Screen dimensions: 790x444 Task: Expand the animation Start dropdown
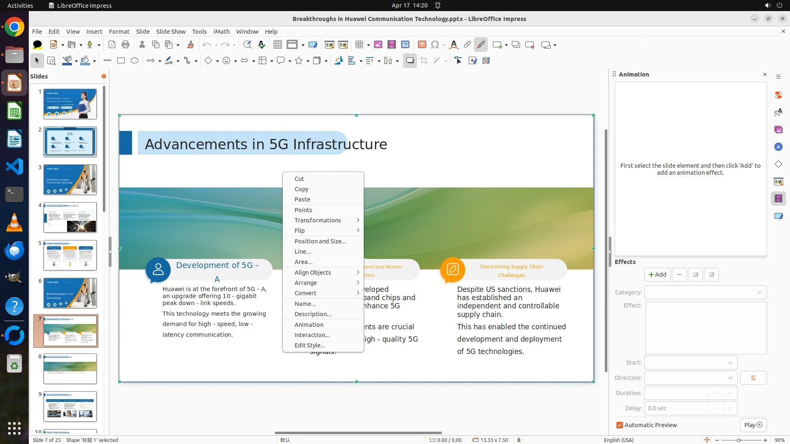pyautogui.click(x=690, y=363)
